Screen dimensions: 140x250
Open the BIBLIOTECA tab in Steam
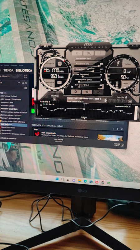coord(24,71)
